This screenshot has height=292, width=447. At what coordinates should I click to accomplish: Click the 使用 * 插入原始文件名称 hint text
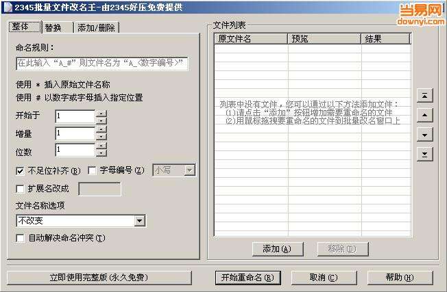coord(62,84)
